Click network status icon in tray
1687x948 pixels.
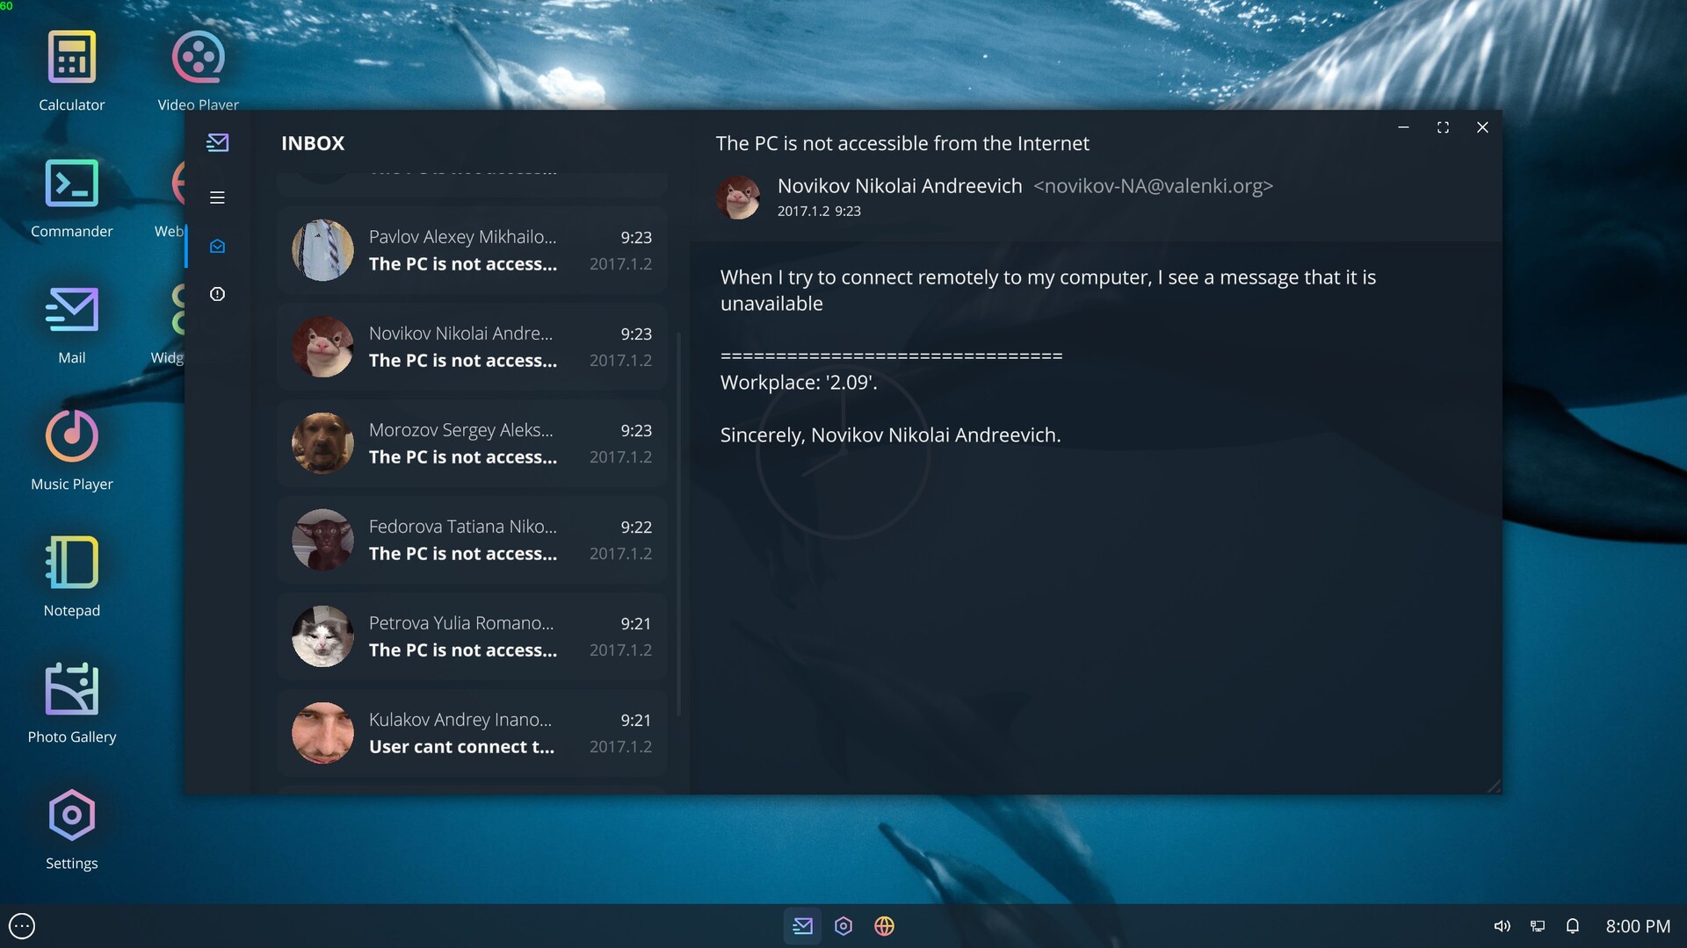(1538, 926)
